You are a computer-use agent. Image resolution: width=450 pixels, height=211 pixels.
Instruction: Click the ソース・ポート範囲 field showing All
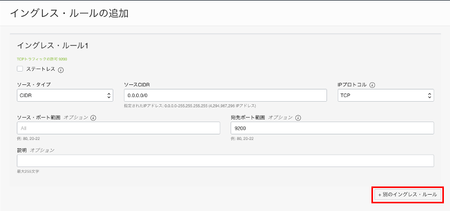pos(118,128)
